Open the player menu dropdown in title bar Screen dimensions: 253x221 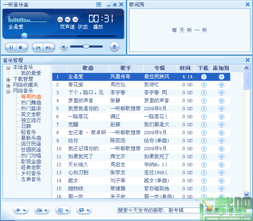coord(99,5)
